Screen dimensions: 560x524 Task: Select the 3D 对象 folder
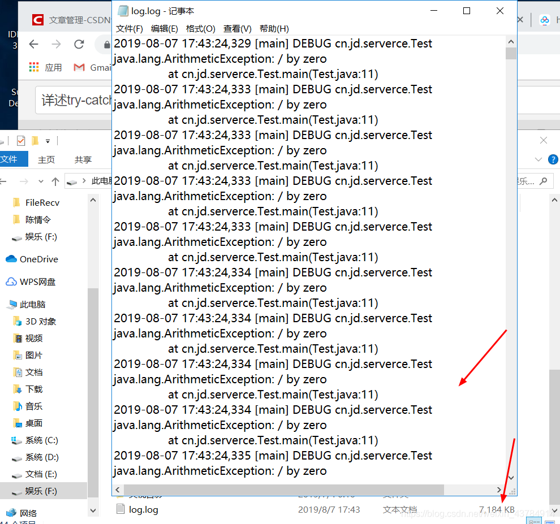(35, 321)
